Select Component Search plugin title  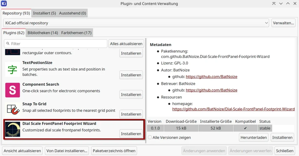click(41, 84)
